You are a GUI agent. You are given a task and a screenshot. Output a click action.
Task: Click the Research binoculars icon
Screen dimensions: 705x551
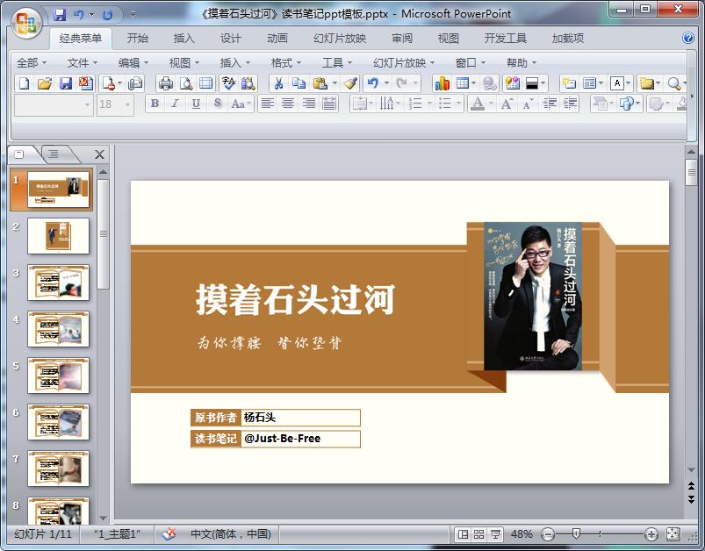coord(248,83)
